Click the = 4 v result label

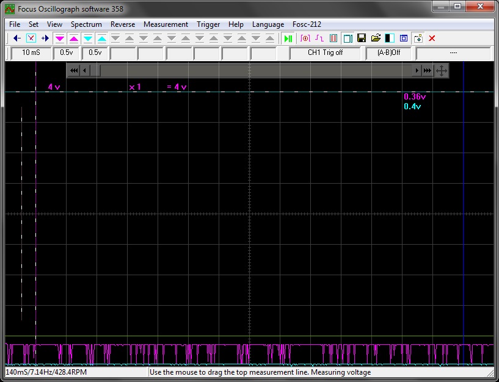click(177, 87)
